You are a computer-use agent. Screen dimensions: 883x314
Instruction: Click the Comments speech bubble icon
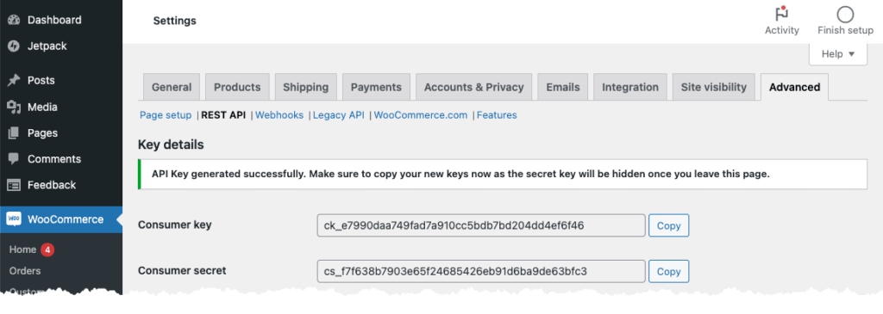[x=14, y=159]
